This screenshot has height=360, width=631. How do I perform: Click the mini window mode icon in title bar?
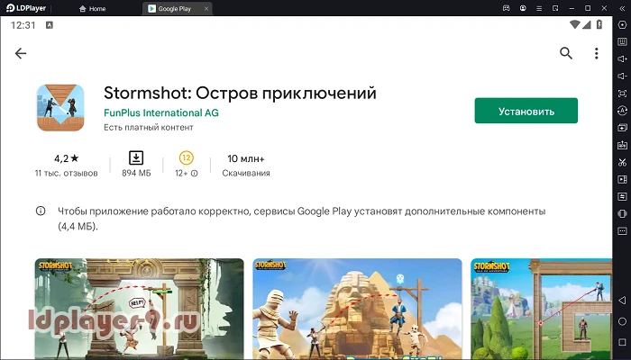click(555, 8)
